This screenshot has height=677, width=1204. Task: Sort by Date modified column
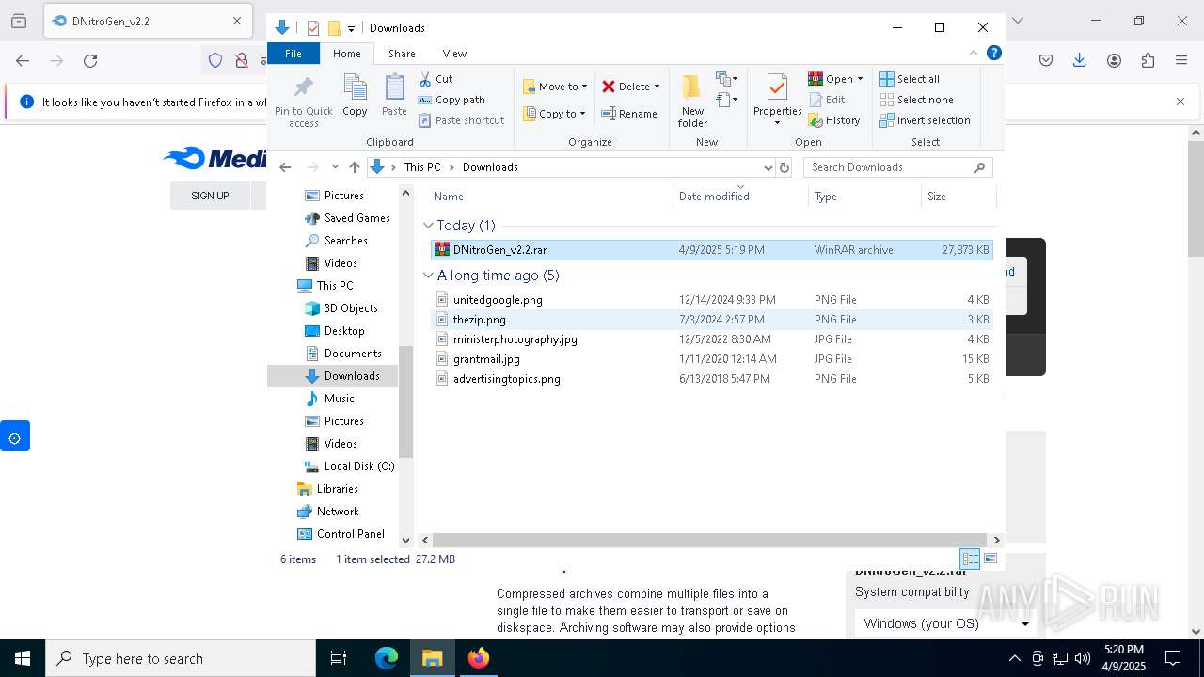pos(741,197)
